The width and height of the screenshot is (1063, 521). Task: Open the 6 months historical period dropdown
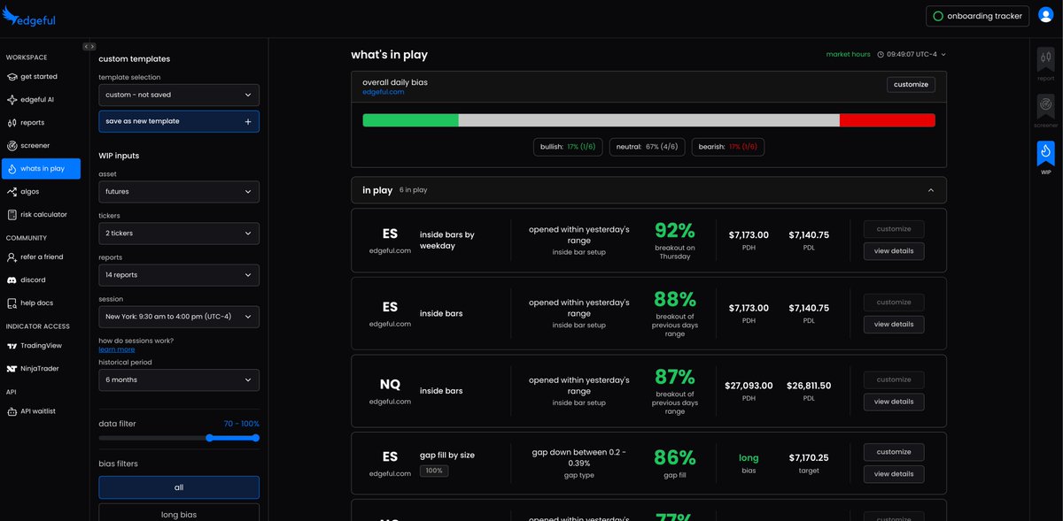click(x=179, y=379)
